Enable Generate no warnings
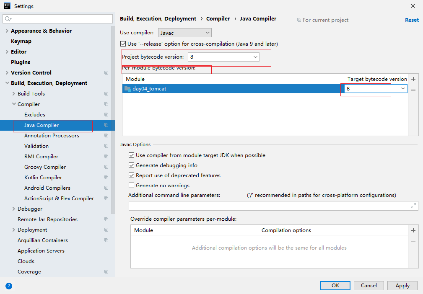This screenshot has height=294, width=423. [131, 186]
